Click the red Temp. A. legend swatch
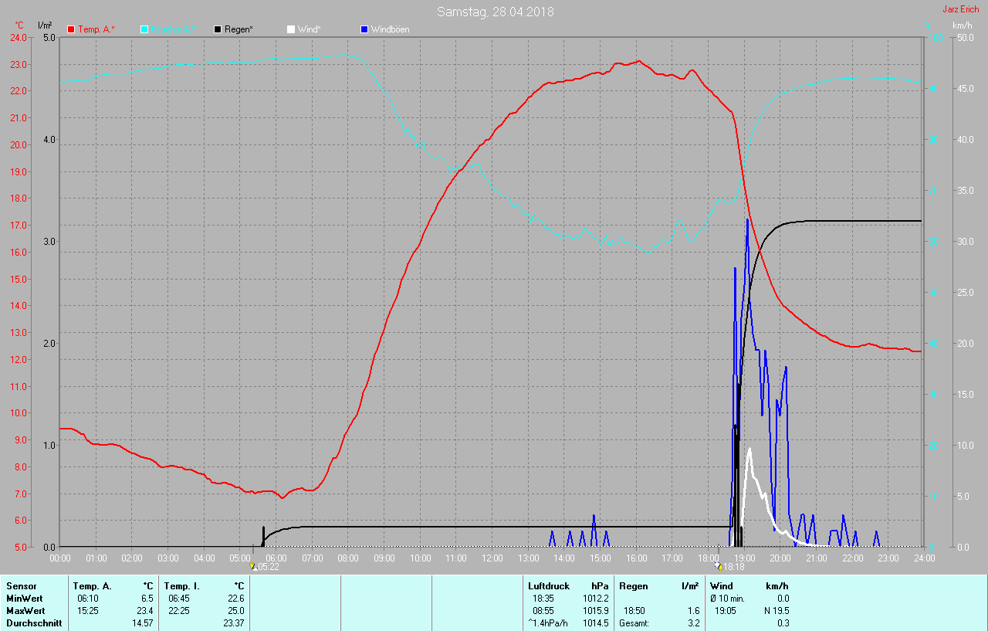This screenshot has width=988, height=631. coord(71,29)
